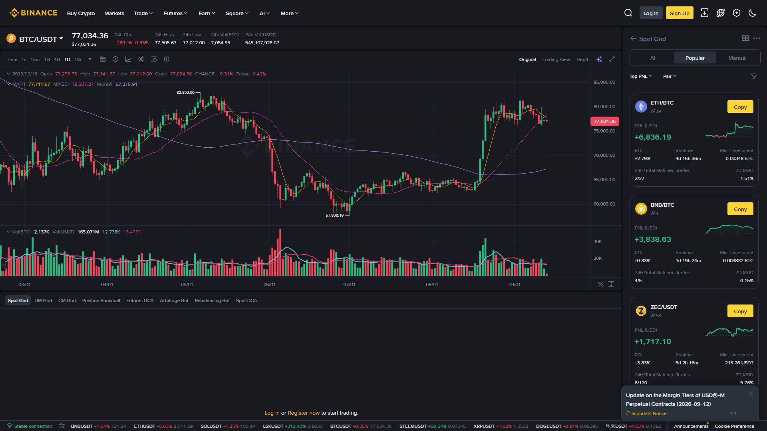
Task: Open the Futures menu dropdown
Action: coord(176,13)
